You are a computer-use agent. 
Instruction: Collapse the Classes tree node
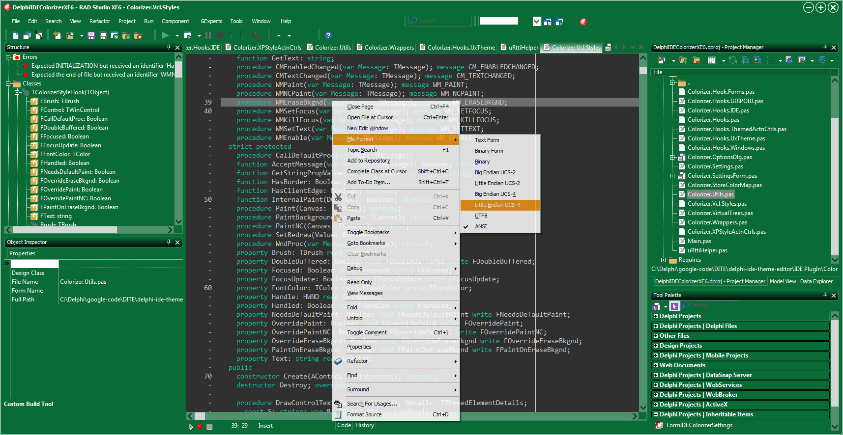point(8,83)
